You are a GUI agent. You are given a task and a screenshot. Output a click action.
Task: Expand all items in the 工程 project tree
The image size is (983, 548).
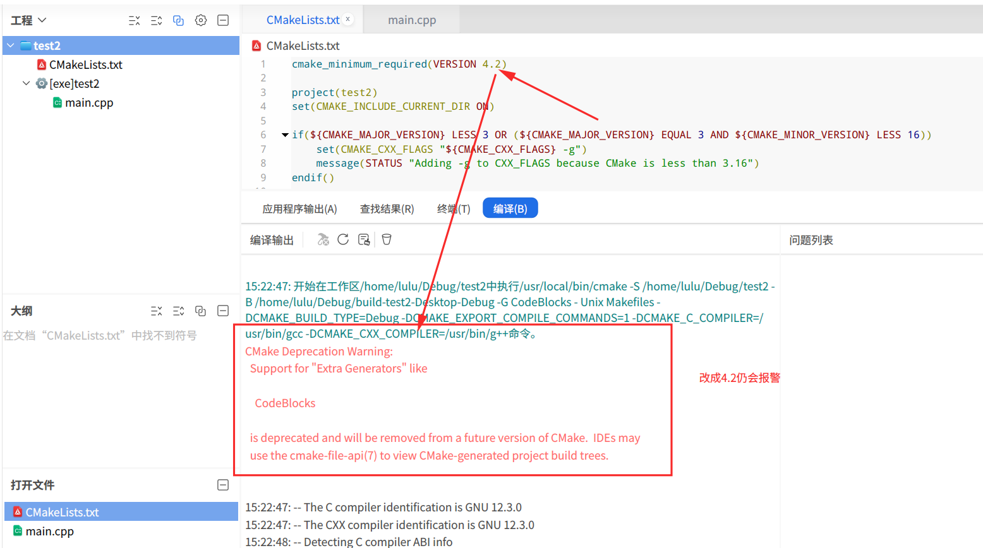coord(157,20)
